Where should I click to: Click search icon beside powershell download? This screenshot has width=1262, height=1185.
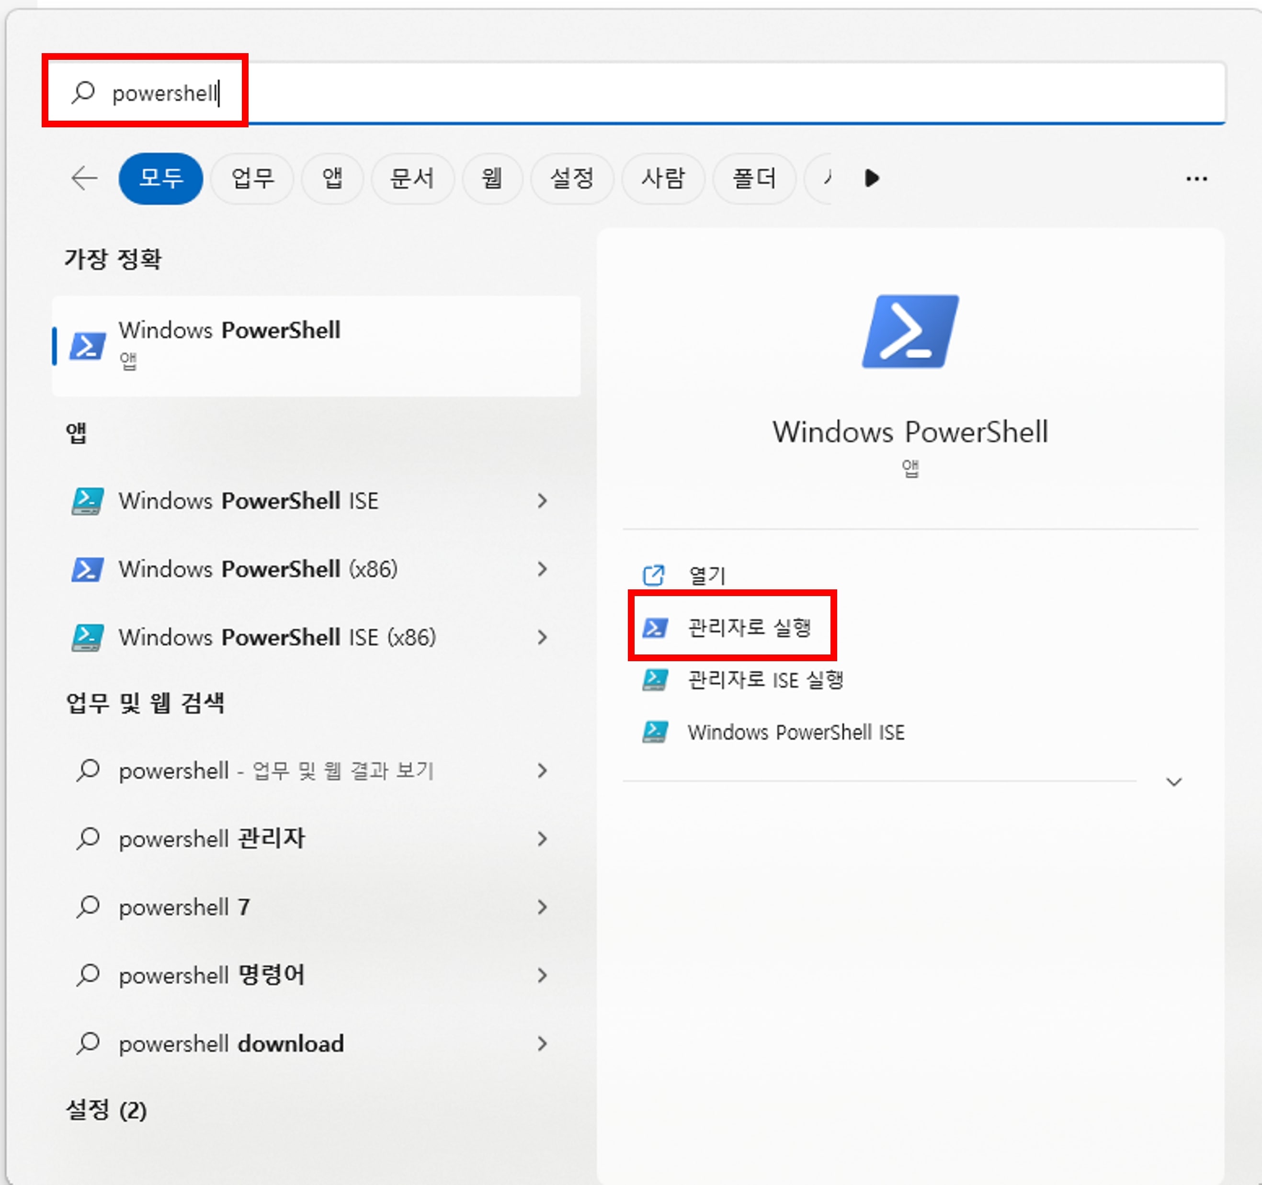tap(88, 1043)
